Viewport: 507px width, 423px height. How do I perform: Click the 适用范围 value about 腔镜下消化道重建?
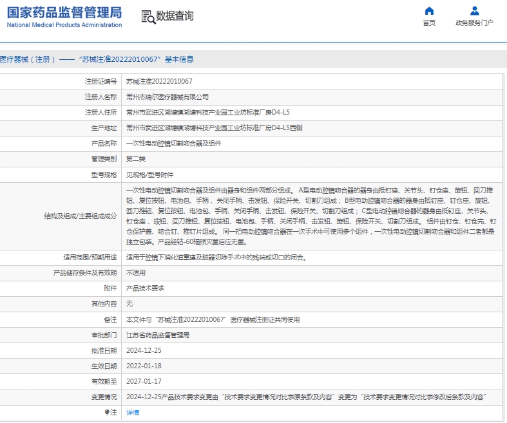(x=216, y=258)
